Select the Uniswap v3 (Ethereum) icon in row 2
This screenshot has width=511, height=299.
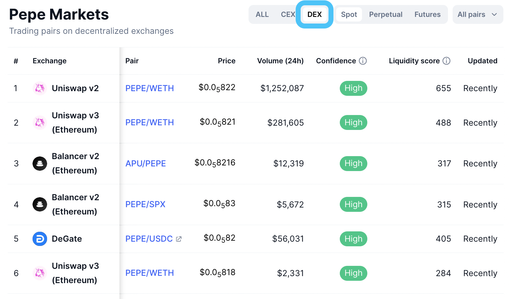(x=39, y=123)
